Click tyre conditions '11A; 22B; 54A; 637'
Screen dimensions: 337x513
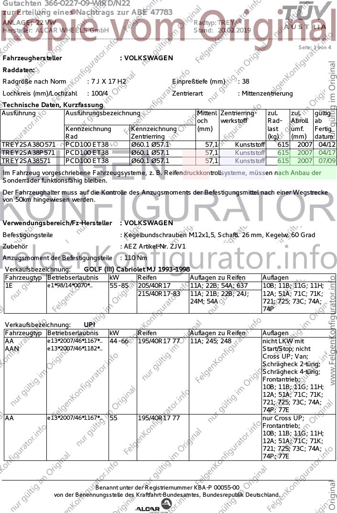(219, 285)
